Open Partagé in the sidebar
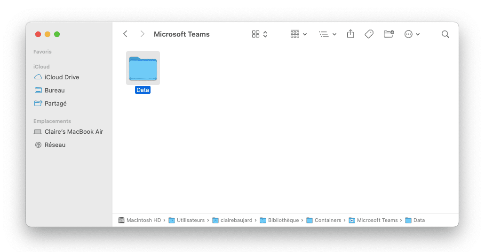The image size is (493, 252). [51, 104]
